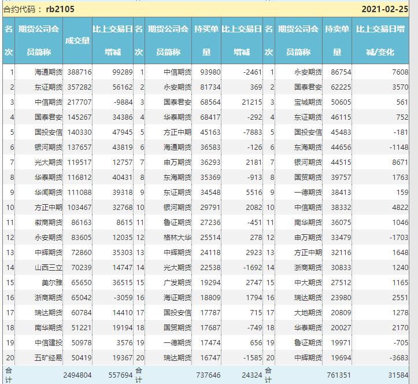The image size is (418, 384).
Task: Click total volume 2494804
Action: (77, 375)
